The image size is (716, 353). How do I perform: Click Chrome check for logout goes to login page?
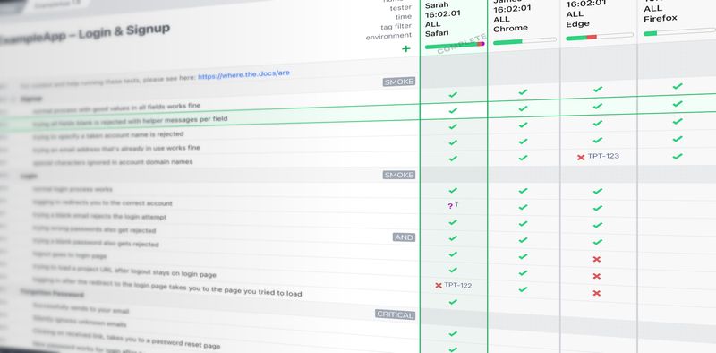(523, 273)
